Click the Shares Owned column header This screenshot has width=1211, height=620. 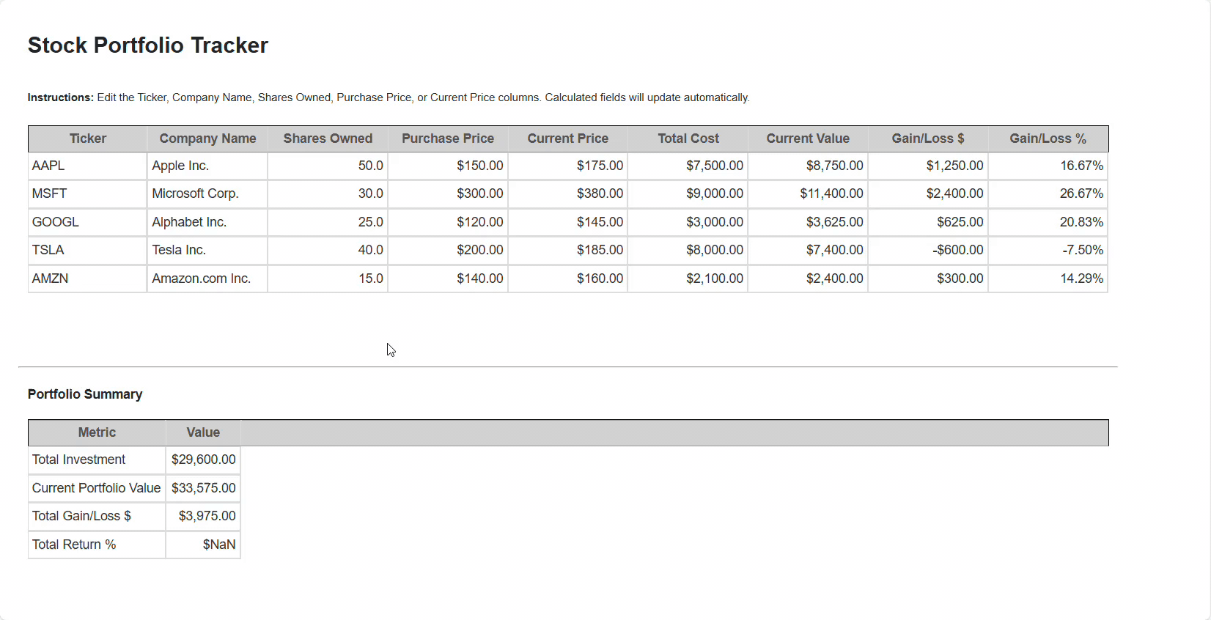tap(328, 139)
